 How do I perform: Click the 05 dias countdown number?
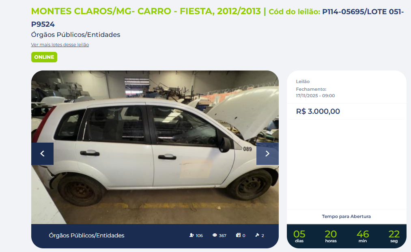tap(299, 234)
